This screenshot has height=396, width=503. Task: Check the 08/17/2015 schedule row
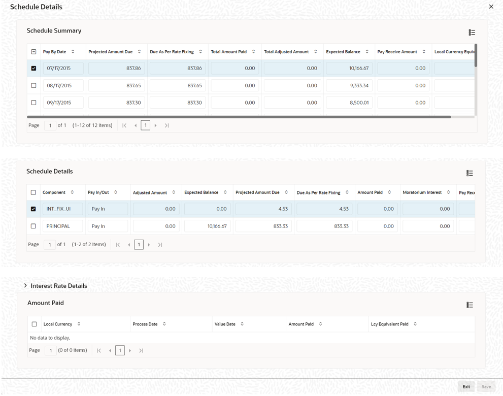tap(33, 85)
